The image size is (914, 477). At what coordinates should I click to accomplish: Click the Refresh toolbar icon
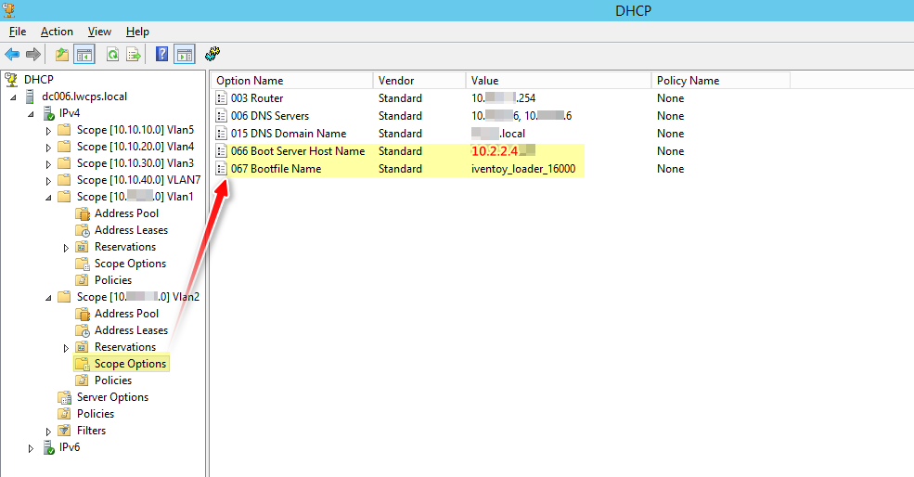coord(112,55)
